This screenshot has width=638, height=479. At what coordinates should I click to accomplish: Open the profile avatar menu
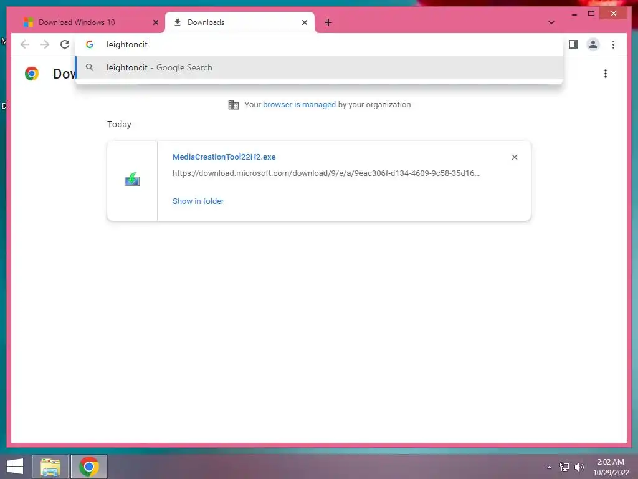coord(593,44)
